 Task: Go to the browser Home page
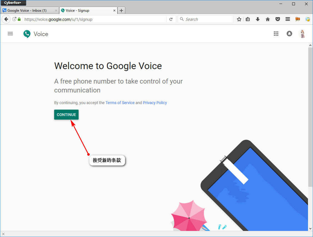(x=268, y=19)
